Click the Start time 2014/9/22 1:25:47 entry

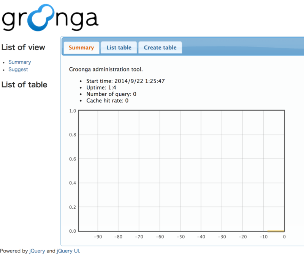tap(125, 81)
